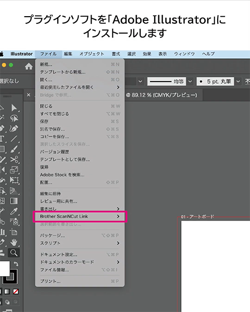The height and width of the screenshot is (312, 250).
Task: Choose テンプレートから新規...
Action: tap(80, 72)
